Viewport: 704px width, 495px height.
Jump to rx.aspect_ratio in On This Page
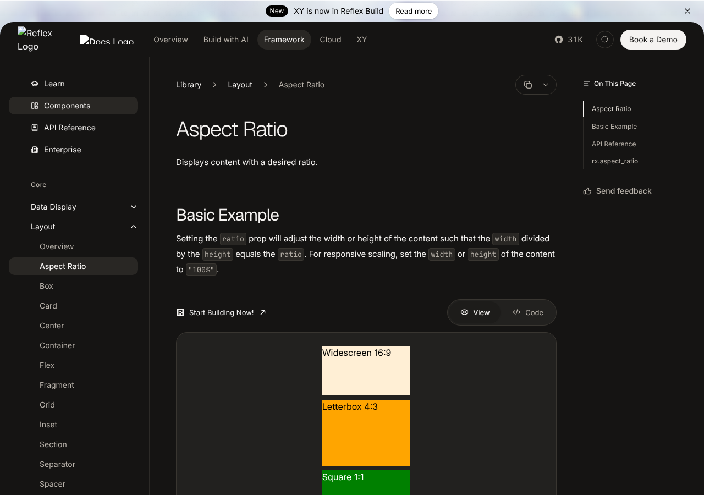(x=615, y=161)
